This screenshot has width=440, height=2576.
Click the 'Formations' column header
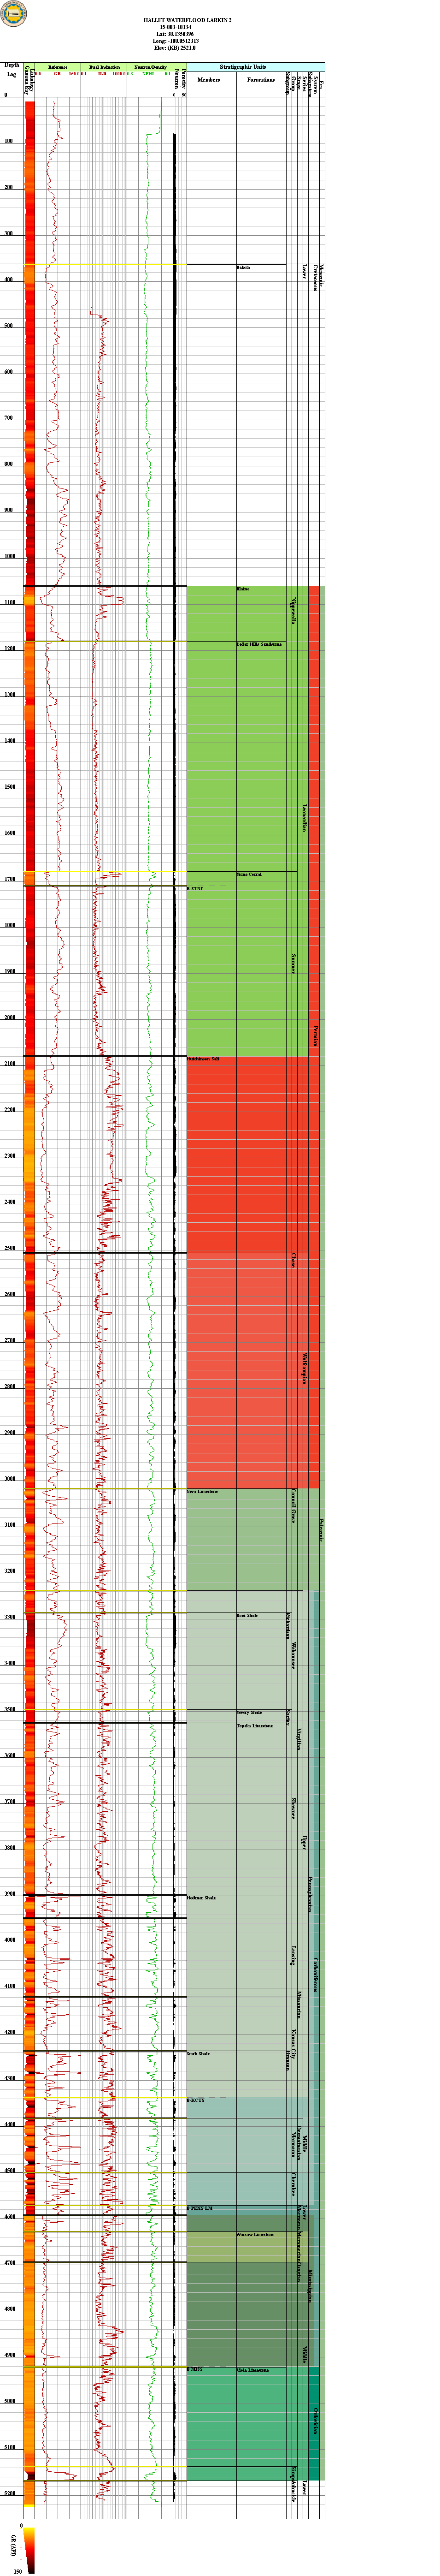coord(261,79)
